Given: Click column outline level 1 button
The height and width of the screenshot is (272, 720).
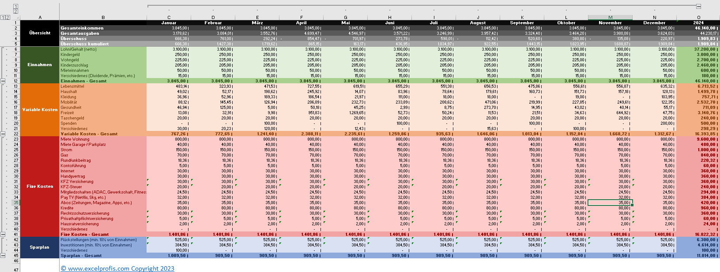Looking at the screenshot, I should [x=16, y=6].
